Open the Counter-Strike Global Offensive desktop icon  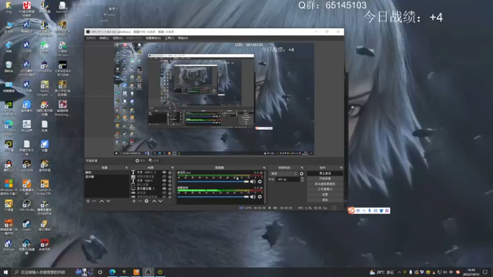[44, 188]
